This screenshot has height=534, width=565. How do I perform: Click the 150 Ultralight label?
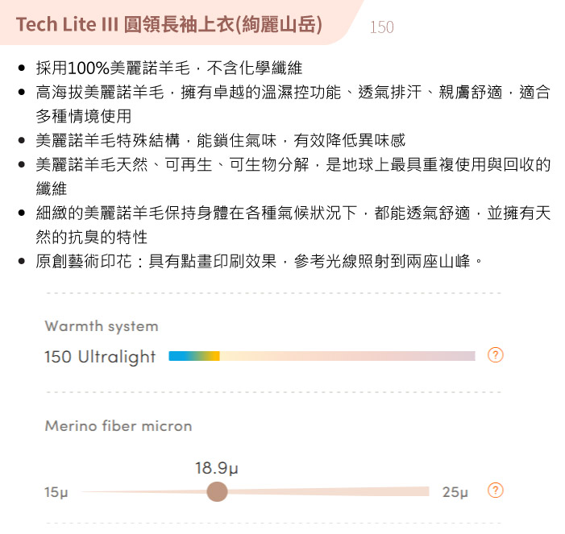(x=100, y=357)
